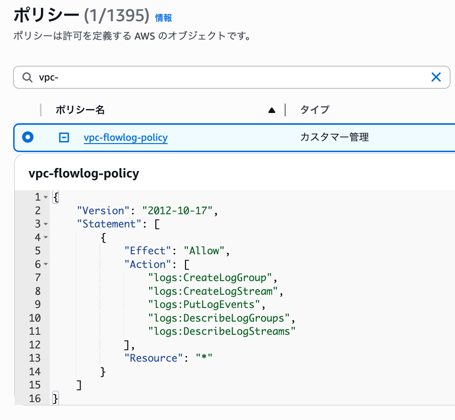Click the "2012-10-17" value
This screenshot has height=420, width=455.
click(x=177, y=210)
